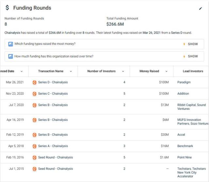Viewport: 209px width, 182px height.
Task: Click Chainalysis logo in Apr 16, 2019 Series B row
Action: 35,120
